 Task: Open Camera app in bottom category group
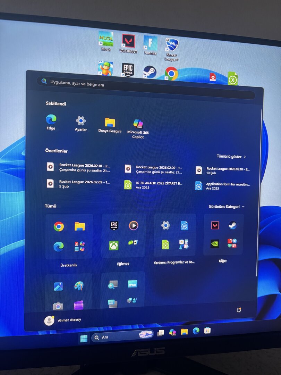tap(58, 306)
